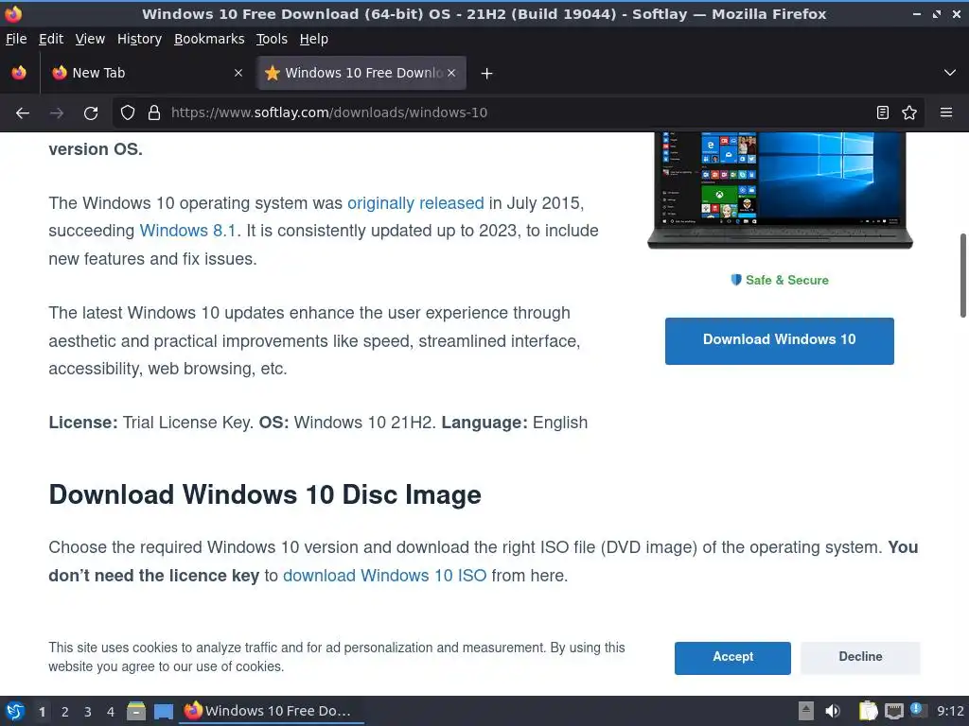Switch to workspace 4

pos(111,712)
